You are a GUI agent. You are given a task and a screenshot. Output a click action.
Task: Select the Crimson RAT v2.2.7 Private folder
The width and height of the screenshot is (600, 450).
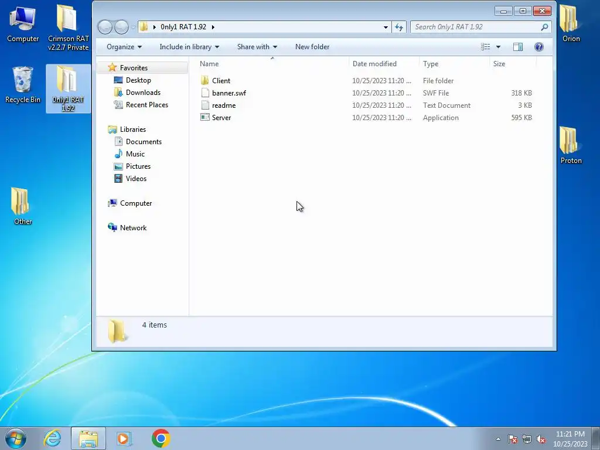(68, 28)
